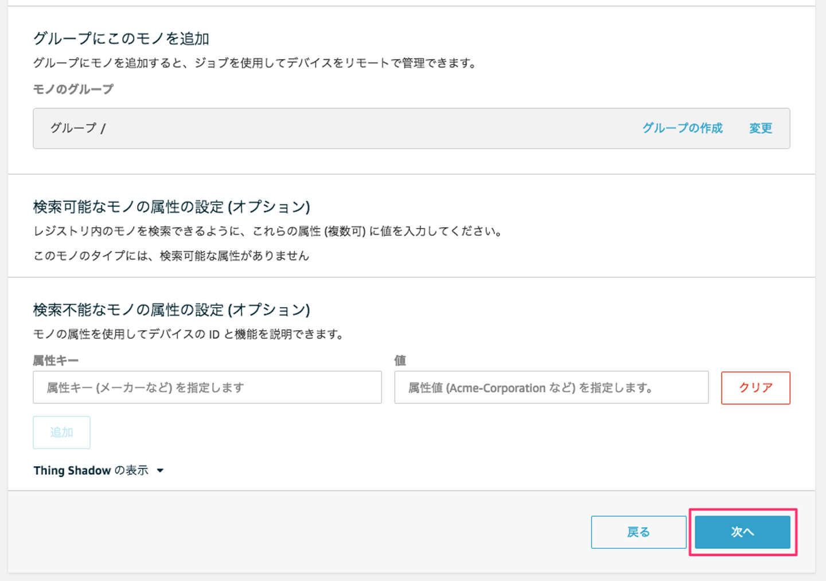Click the 検索可能な属性がありません message text
The image size is (826, 581).
point(172,255)
